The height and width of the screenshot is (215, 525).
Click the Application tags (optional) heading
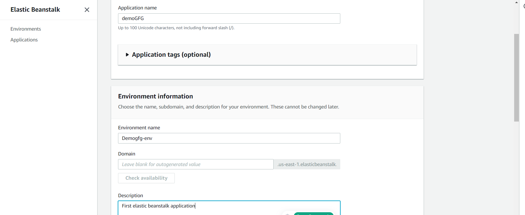[171, 55]
